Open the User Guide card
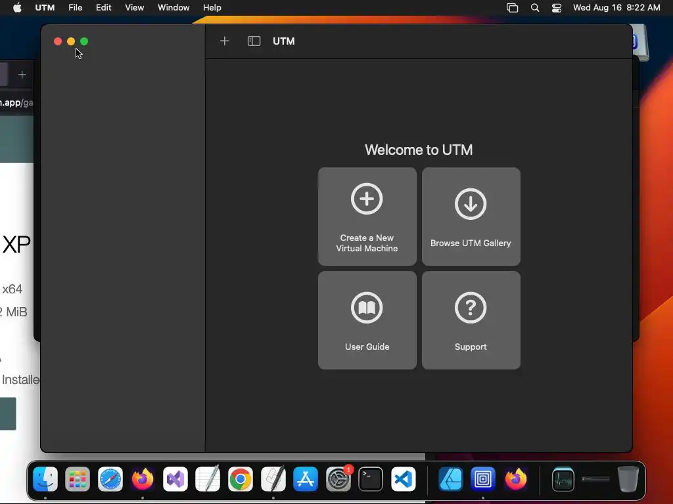The width and height of the screenshot is (673, 504). (x=367, y=320)
